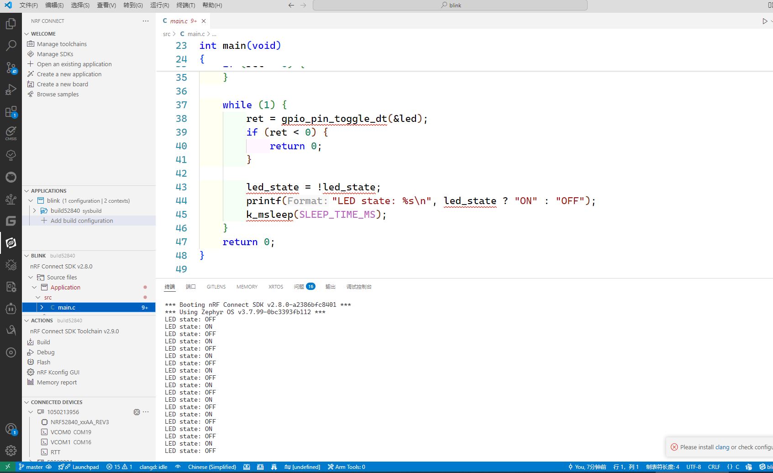Collapse the blink application tree node
The width and height of the screenshot is (773, 473).
[31, 201]
